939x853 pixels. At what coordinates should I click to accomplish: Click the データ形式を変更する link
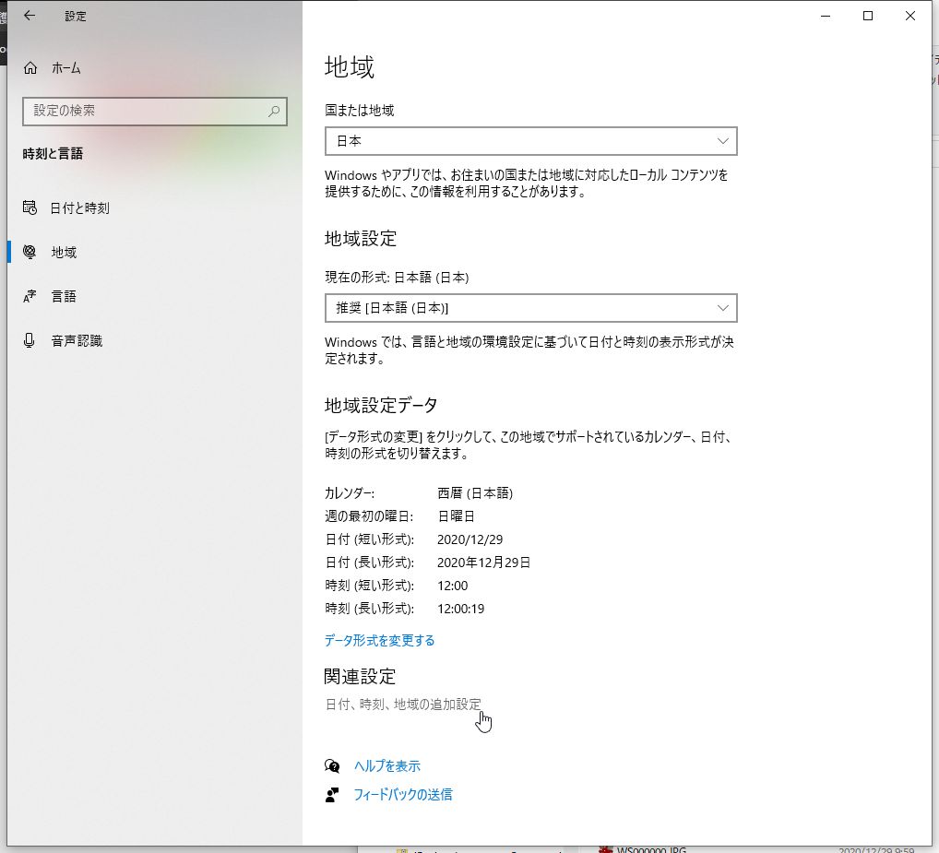[x=380, y=641]
